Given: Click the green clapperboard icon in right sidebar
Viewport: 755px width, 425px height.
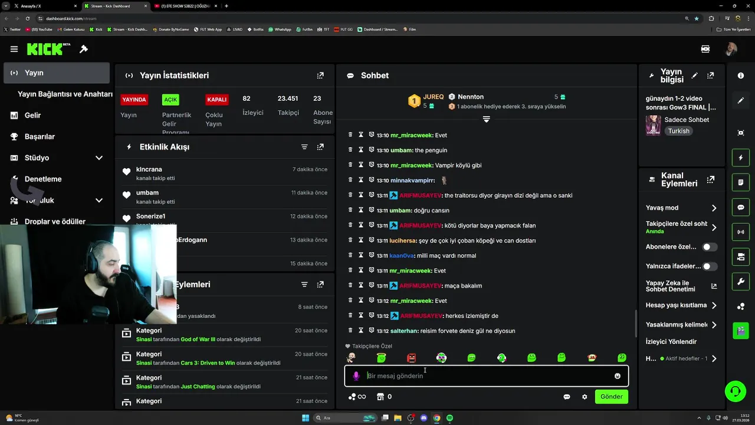Looking at the screenshot, I should tap(741, 331).
